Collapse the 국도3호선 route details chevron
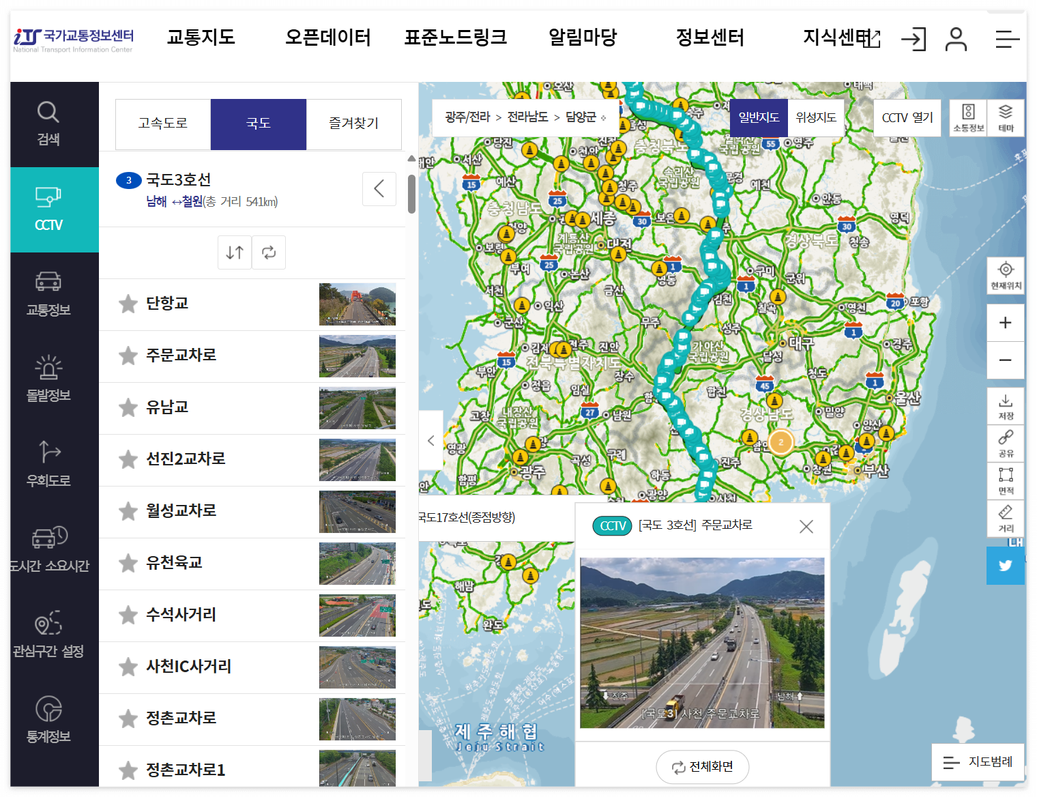Viewport: 1037px width, 797px height. pyautogui.click(x=379, y=189)
